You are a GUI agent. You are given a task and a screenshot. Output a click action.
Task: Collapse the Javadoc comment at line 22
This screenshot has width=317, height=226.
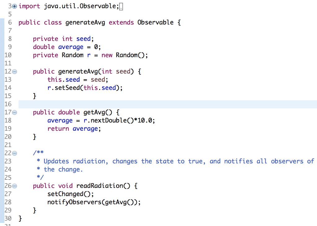(15, 153)
